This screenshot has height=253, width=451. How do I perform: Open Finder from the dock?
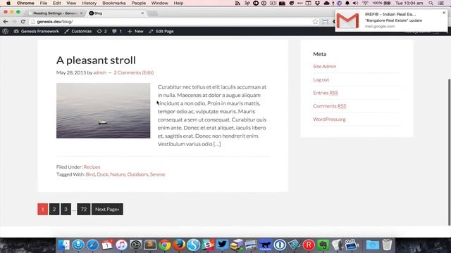(x=64, y=245)
